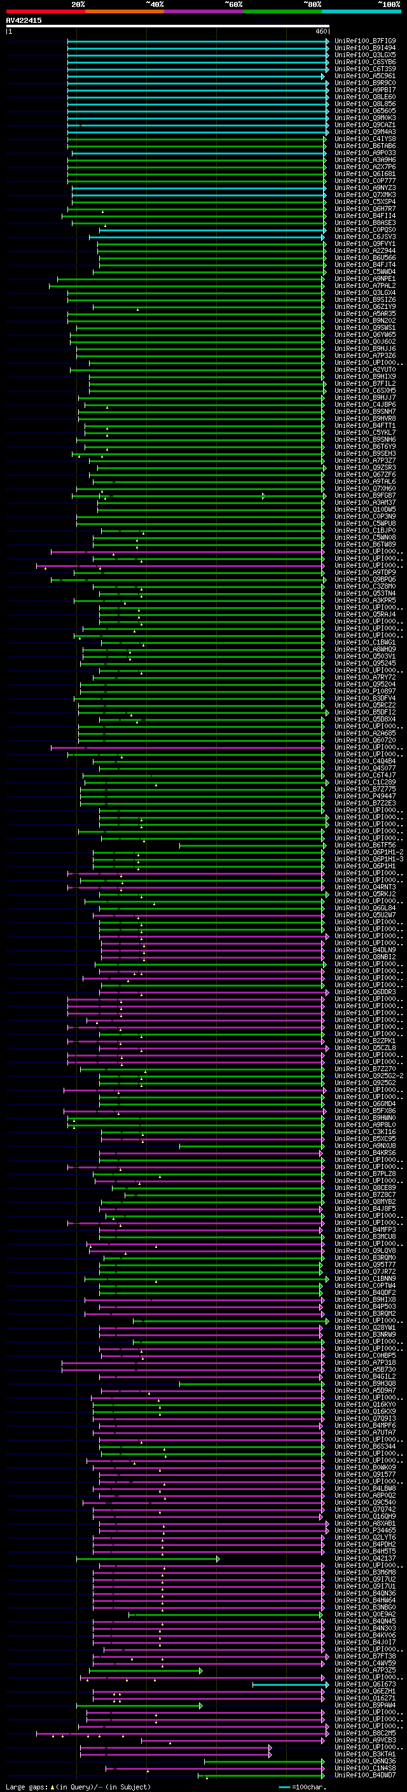Select hit UniRef100_Q9ZSR3

(364, 467)
